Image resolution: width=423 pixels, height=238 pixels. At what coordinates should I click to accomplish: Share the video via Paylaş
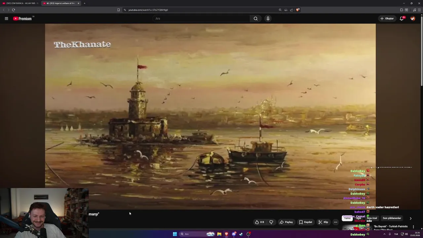tap(286, 222)
